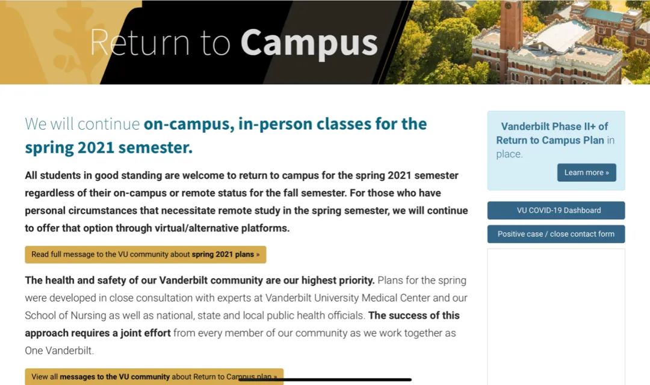650x385 pixels.
Task: Click the Return to Campus banner title
Action: coord(234,42)
